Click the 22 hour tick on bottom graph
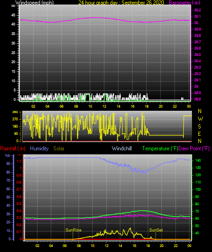Screen dimensions: 212x252 point(176,246)
